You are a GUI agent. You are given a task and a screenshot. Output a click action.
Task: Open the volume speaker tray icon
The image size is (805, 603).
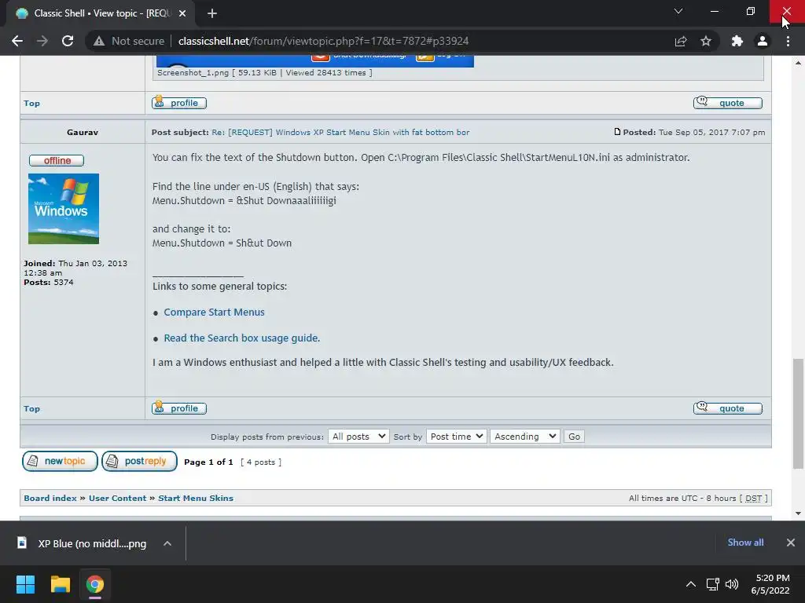pos(732,584)
